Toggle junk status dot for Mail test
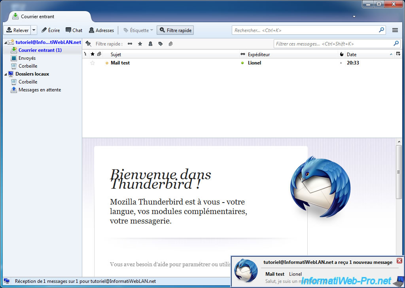The width and height of the screenshot is (405, 288). pos(341,63)
